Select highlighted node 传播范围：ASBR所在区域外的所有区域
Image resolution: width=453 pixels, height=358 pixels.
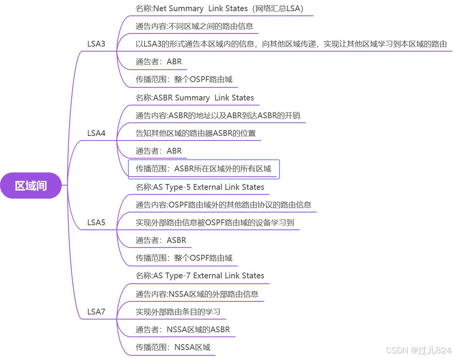tap(203, 169)
